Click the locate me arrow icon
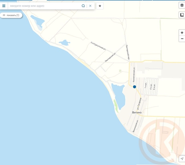Image resolution: width=185 pixels, height=165 pixels. pyautogui.click(x=182, y=159)
